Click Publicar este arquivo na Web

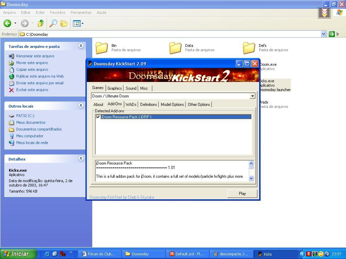[40, 76]
